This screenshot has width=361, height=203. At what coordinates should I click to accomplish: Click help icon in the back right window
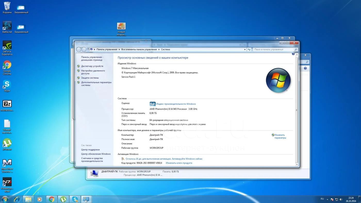point(305,69)
